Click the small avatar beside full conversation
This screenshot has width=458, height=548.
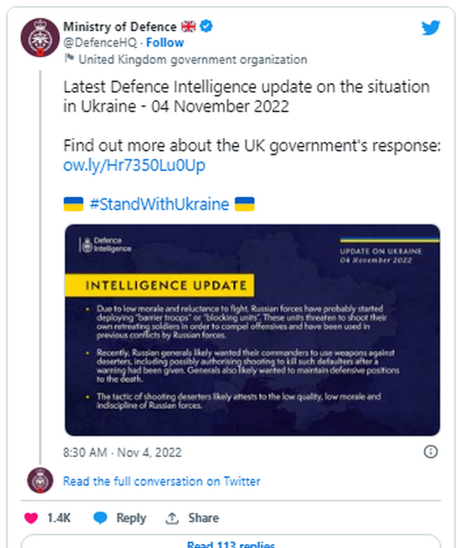tap(40, 481)
